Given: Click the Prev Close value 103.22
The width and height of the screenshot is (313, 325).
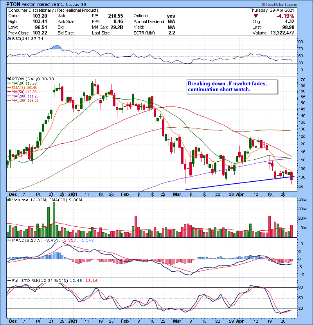Looking at the screenshot, I should tap(40, 33).
